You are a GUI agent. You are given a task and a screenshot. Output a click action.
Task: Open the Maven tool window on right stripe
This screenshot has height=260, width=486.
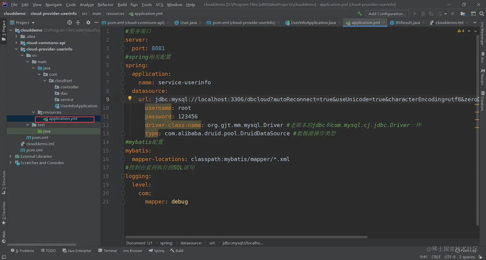point(482,76)
